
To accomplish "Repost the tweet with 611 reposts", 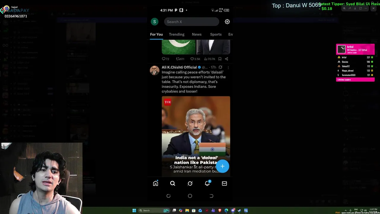I will tap(180, 59).
